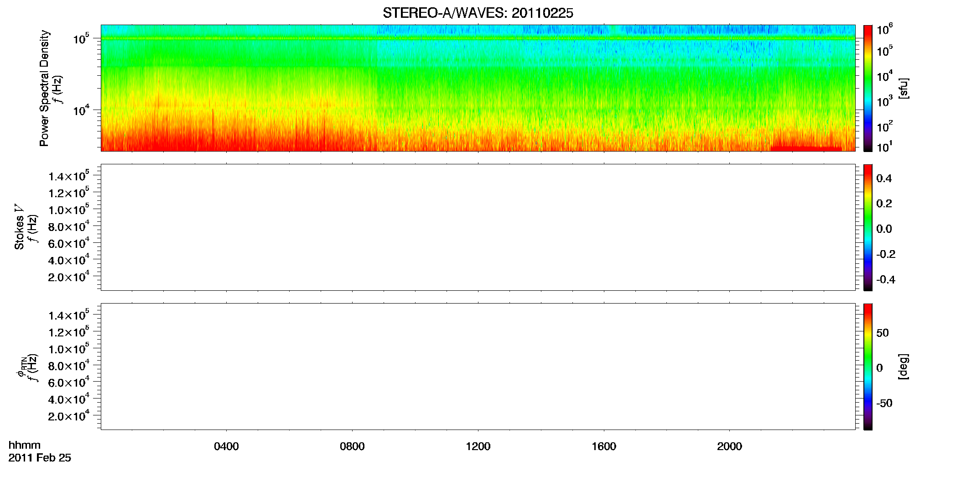Screen dimensions: 956x493
Task: Click the power spectral density color bar
Action: [868, 88]
